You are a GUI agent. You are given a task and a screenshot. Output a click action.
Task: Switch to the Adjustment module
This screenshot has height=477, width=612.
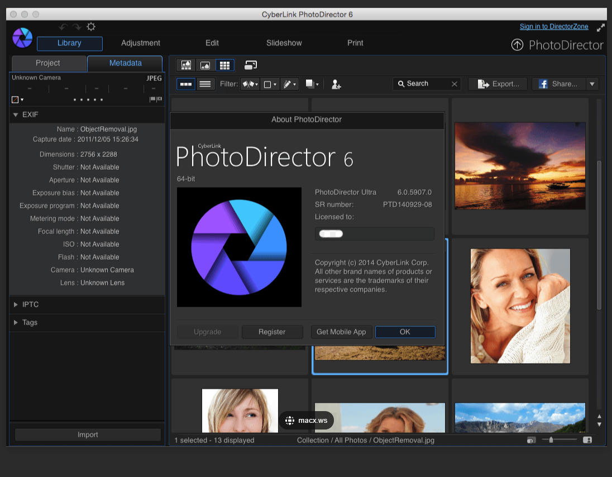coord(141,43)
